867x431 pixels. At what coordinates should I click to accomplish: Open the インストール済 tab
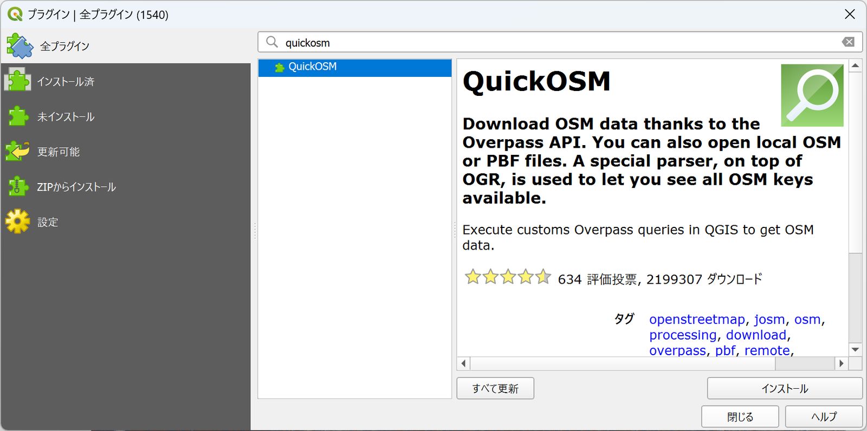tap(126, 81)
